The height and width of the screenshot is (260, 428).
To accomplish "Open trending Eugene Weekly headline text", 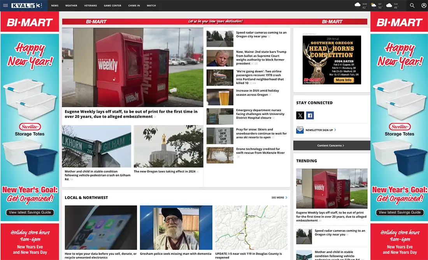I will 331,216.
